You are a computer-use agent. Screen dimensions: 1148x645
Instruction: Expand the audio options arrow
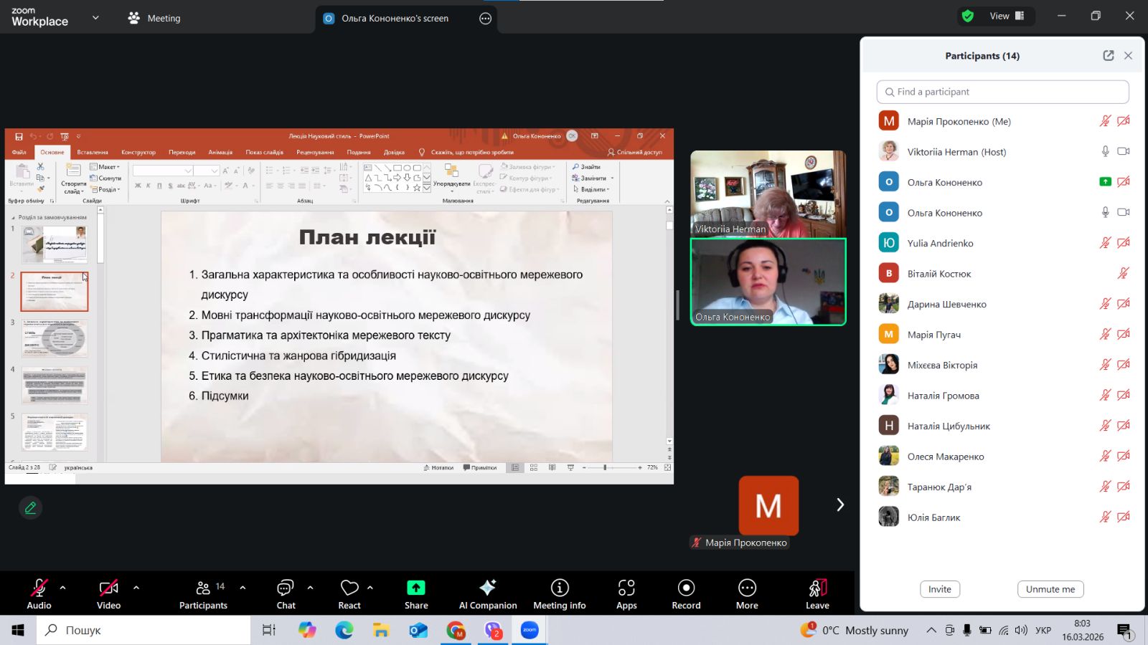pyautogui.click(x=63, y=588)
